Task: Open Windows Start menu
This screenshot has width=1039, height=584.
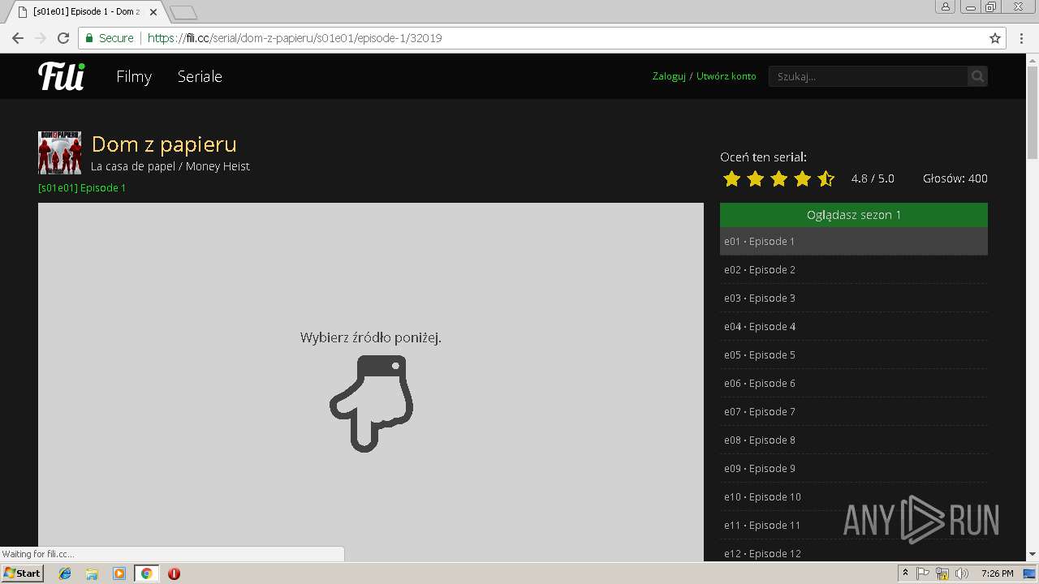Action: pyautogui.click(x=22, y=573)
